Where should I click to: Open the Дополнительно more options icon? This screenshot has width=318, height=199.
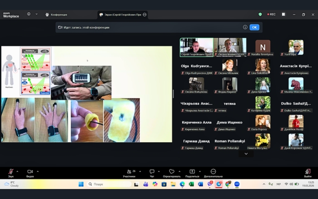point(213,172)
